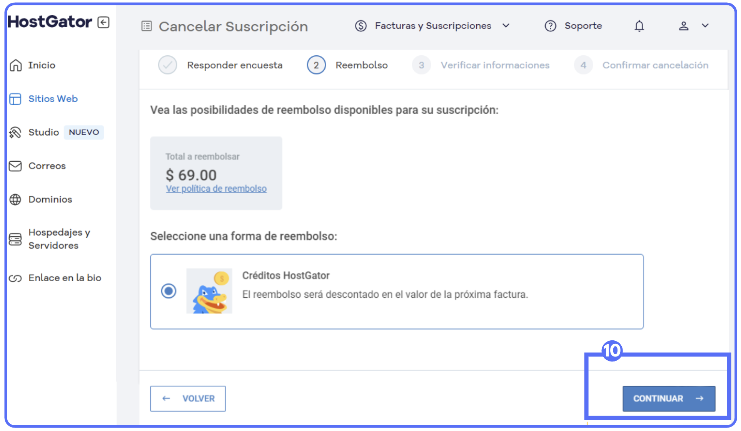Open notifications bell icon

pyautogui.click(x=639, y=26)
